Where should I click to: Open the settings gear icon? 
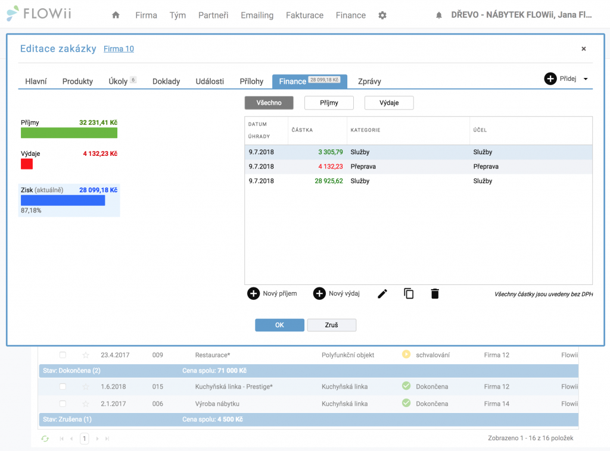pyautogui.click(x=382, y=15)
